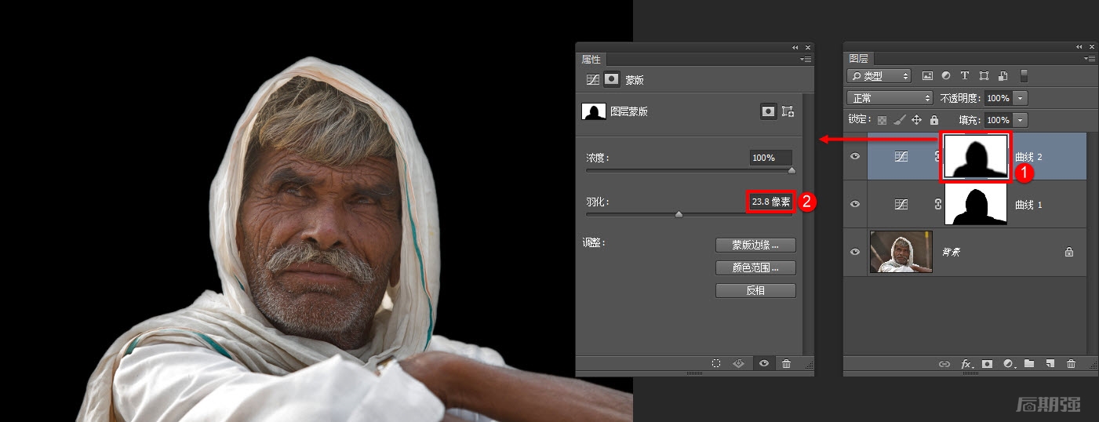
Task: Open the 类型 filter type dropdown
Action: 879,76
